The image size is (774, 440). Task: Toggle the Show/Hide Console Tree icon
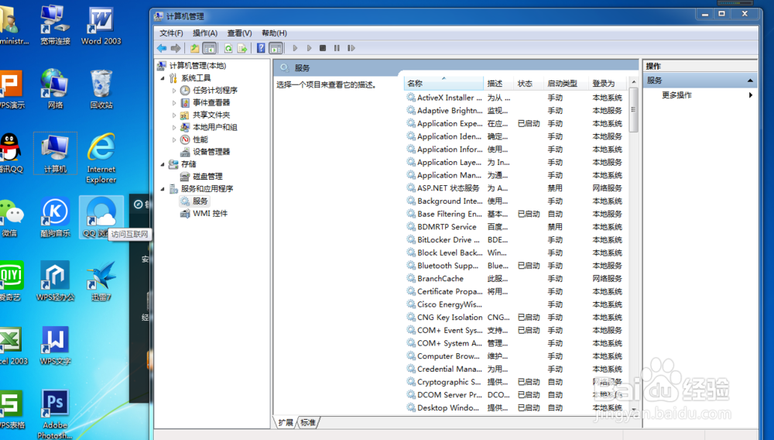pos(209,48)
